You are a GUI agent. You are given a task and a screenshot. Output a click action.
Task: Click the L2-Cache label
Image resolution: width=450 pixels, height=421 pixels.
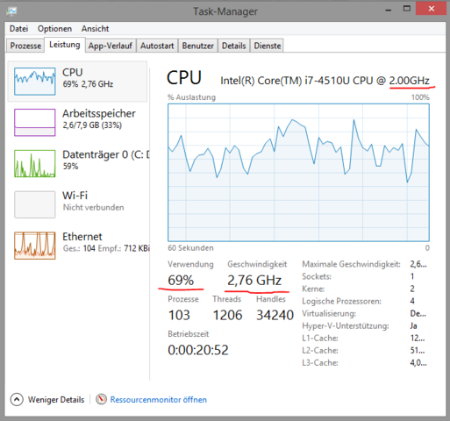320,351
